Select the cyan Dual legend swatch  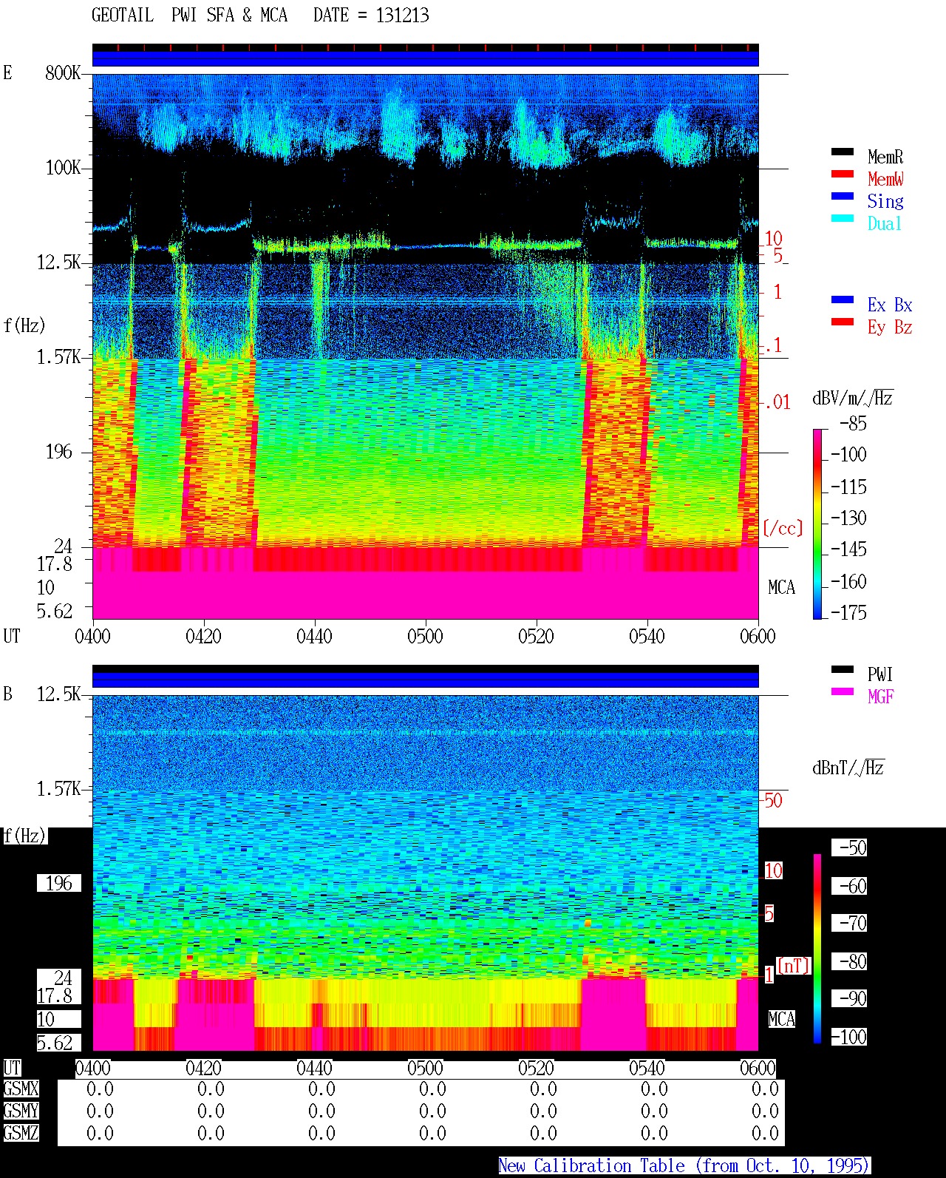pos(843,218)
